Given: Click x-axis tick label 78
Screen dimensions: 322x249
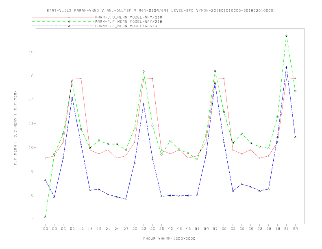Looking at the screenshot, I should (277, 229).
